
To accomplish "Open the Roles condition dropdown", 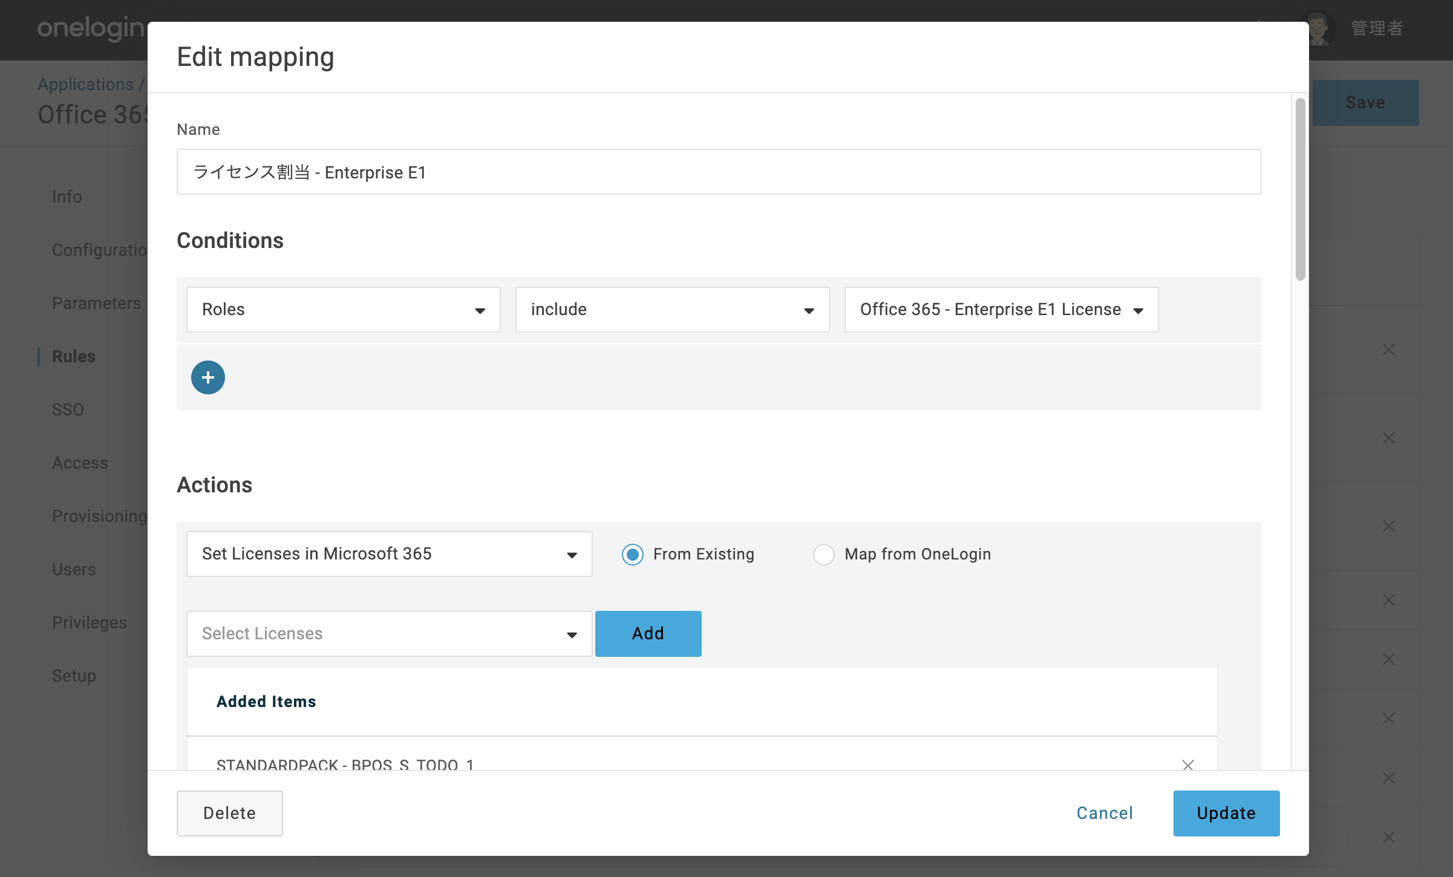I will tap(344, 310).
